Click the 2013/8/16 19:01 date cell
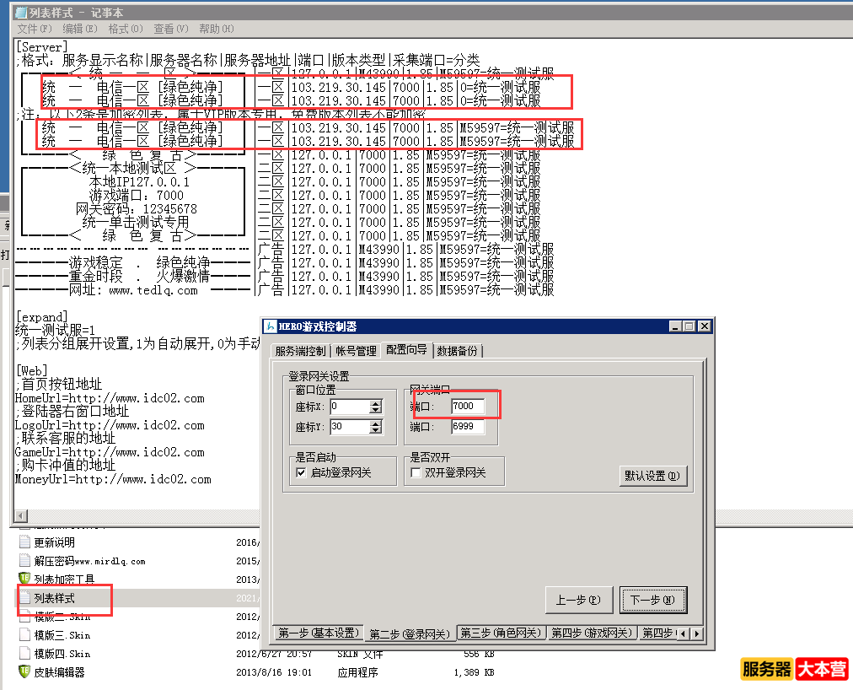This screenshot has height=690, width=853. 274,672
